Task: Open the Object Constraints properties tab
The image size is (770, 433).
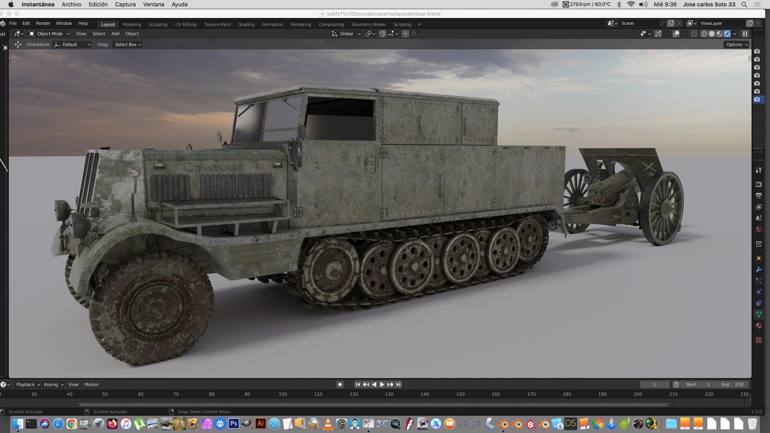Action: coord(758,303)
